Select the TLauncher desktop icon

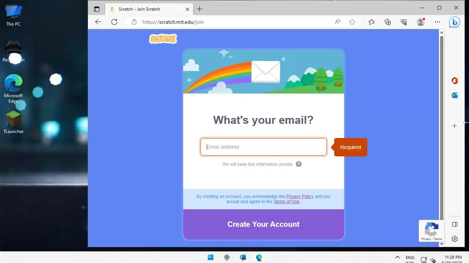click(14, 122)
